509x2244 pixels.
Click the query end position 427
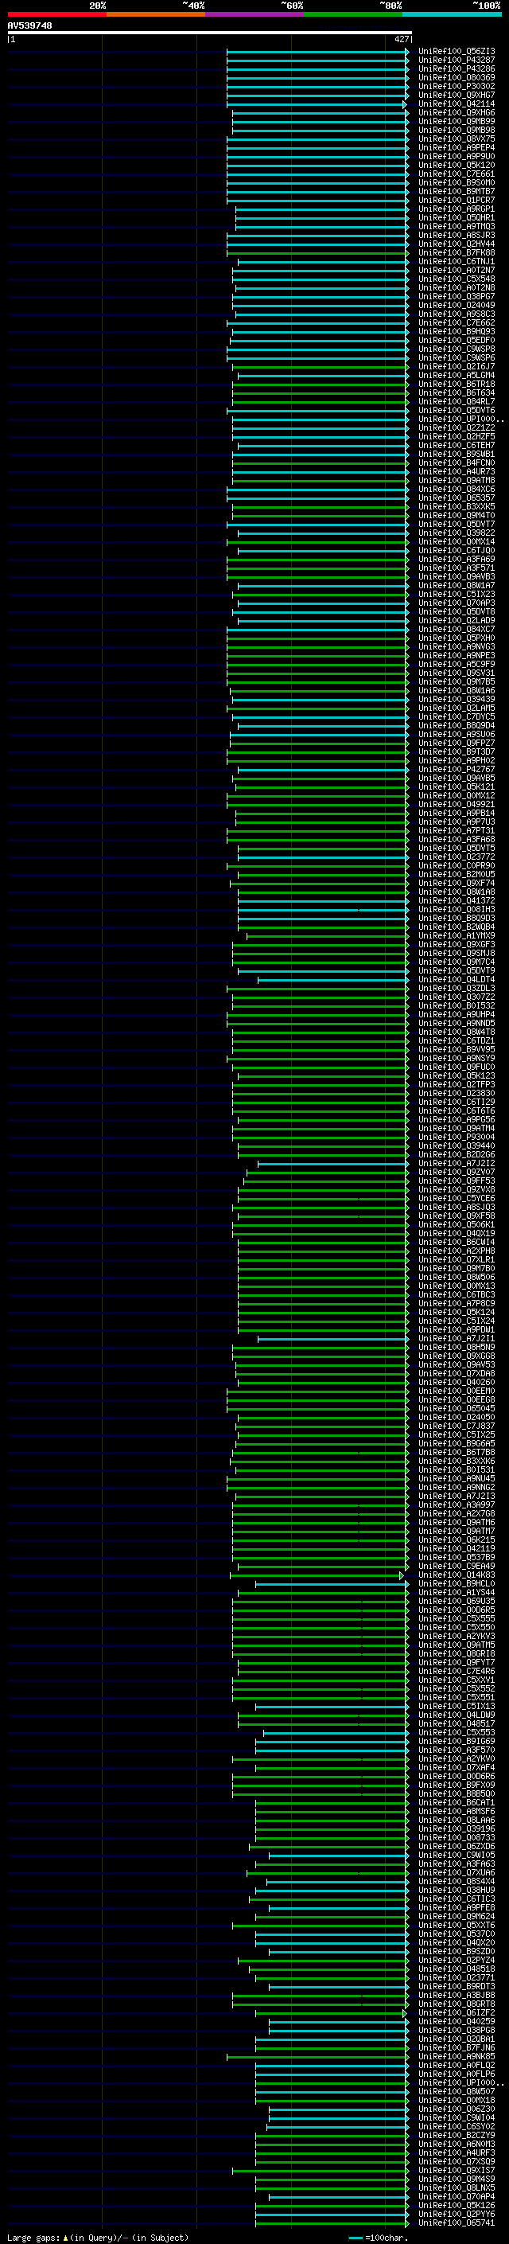coord(401,39)
